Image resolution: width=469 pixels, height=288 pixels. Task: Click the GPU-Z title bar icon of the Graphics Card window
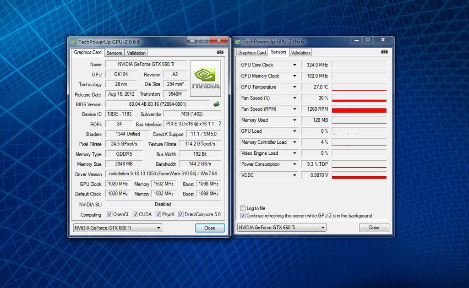point(74,42)
